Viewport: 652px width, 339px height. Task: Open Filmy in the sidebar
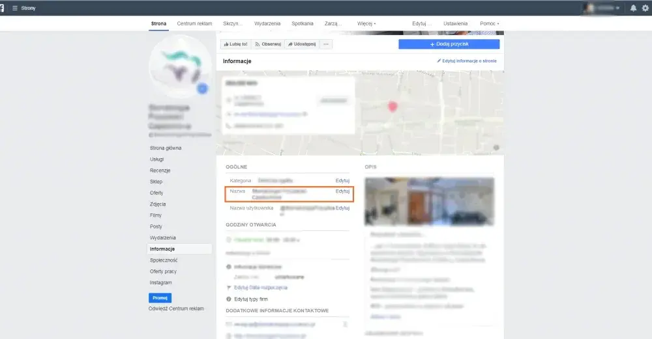coord(156,215)
